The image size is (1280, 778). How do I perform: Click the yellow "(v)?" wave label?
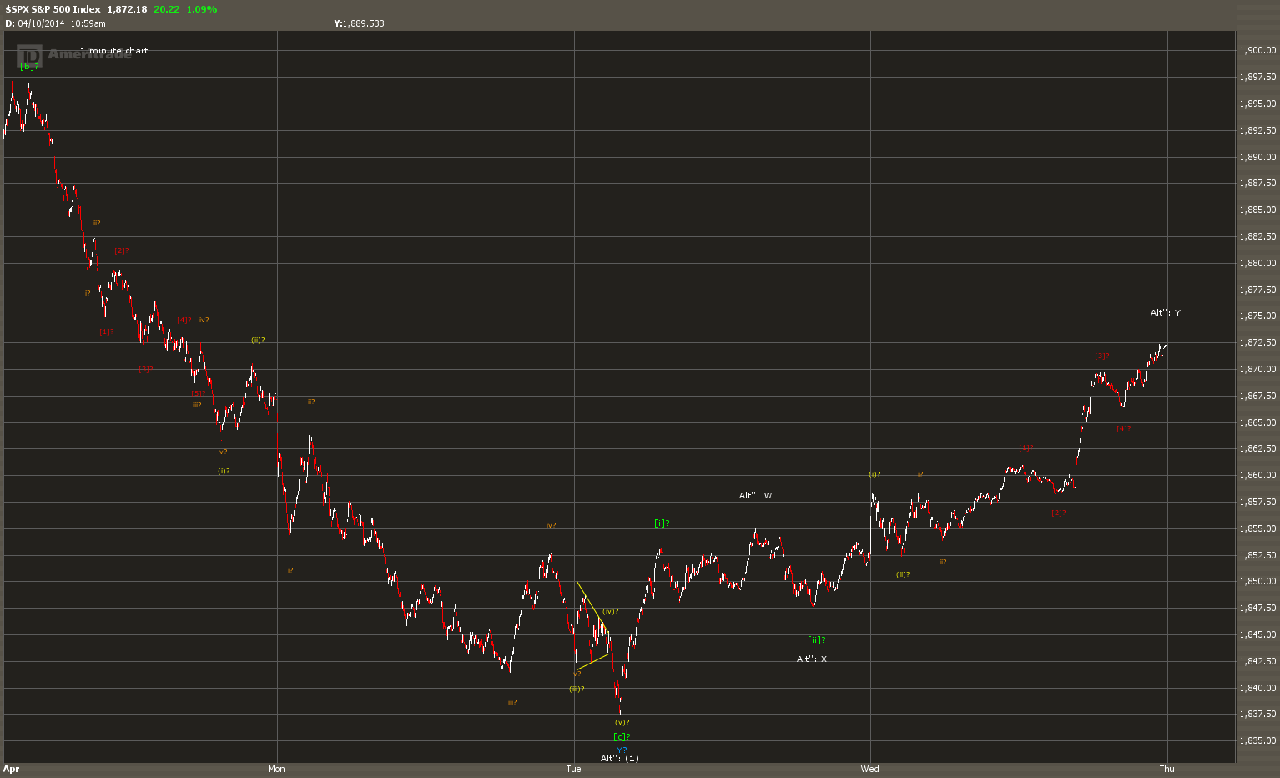tap(622, 722)
